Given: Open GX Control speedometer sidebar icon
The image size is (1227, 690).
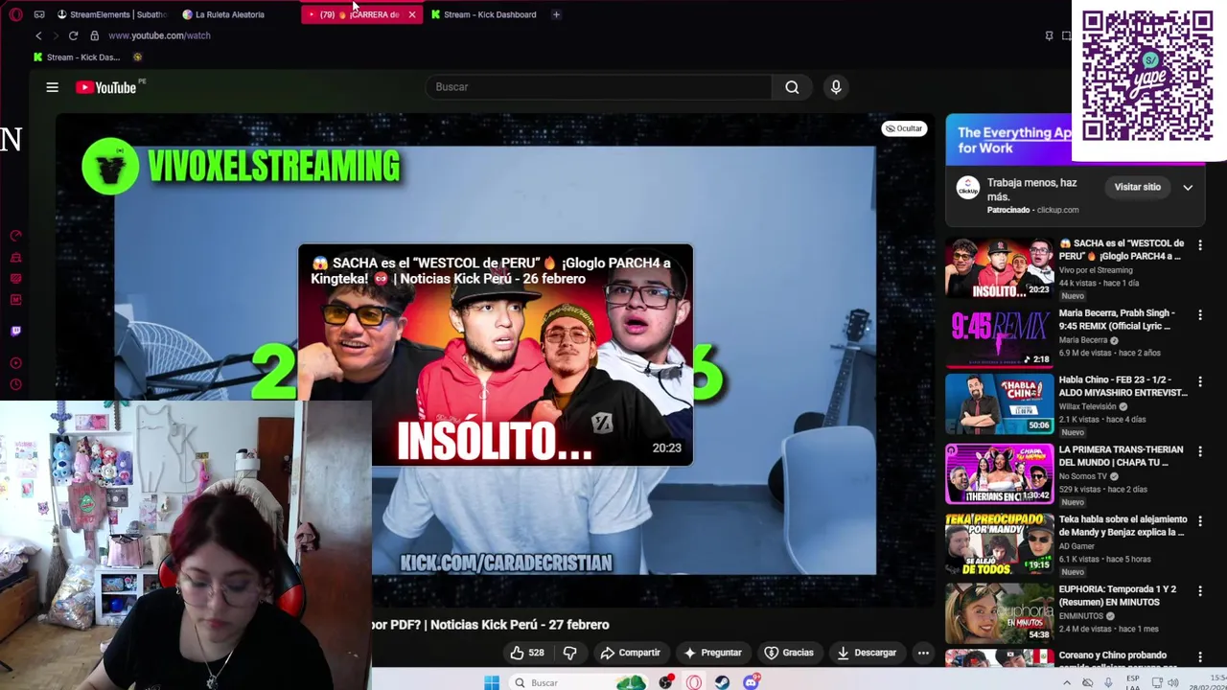Looking at the screenshot, I should 15,236.
